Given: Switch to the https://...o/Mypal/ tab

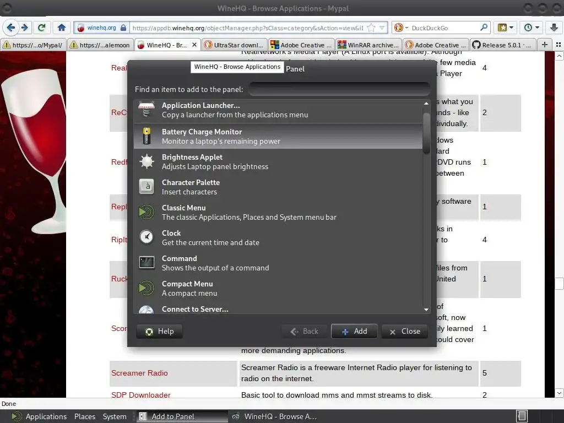Looking at the screenshot, I should 33,45.
